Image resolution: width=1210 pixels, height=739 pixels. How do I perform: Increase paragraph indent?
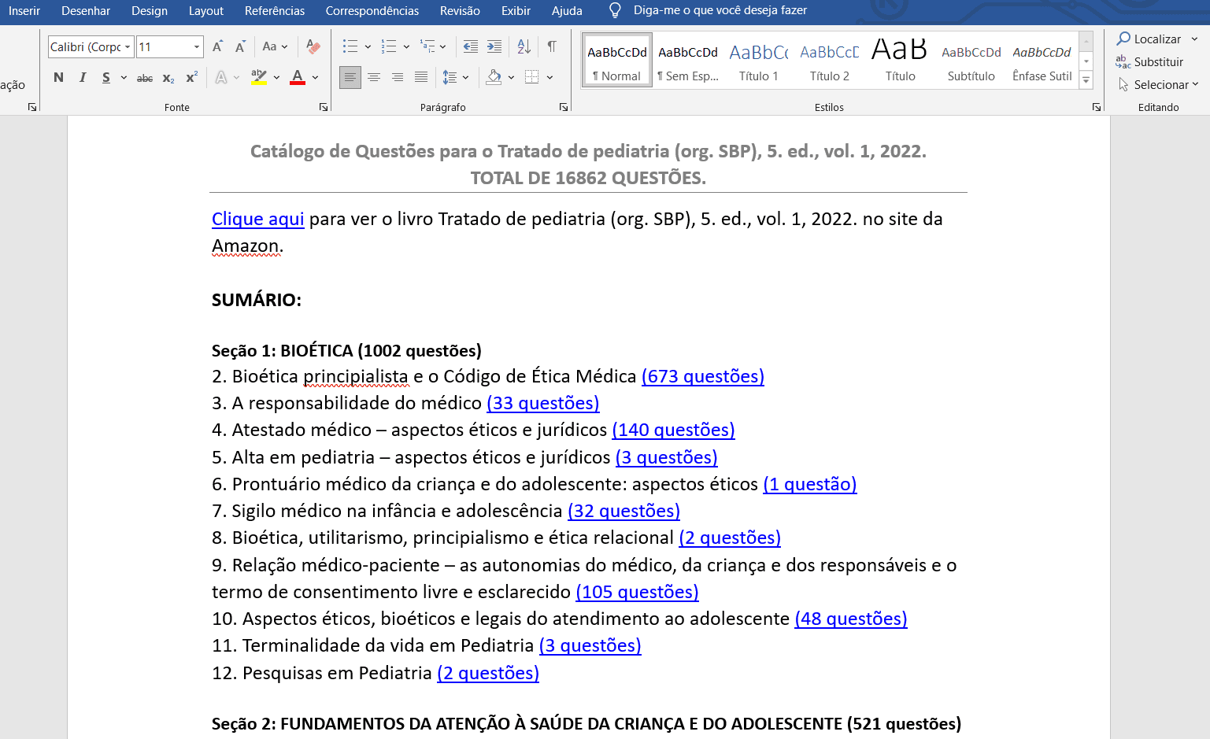494,47
